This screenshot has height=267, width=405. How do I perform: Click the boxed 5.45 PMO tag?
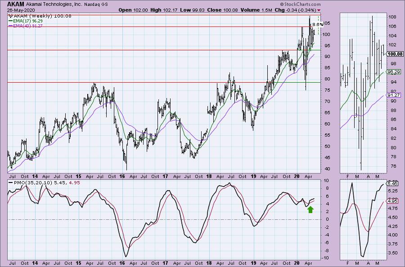point(392,184)
